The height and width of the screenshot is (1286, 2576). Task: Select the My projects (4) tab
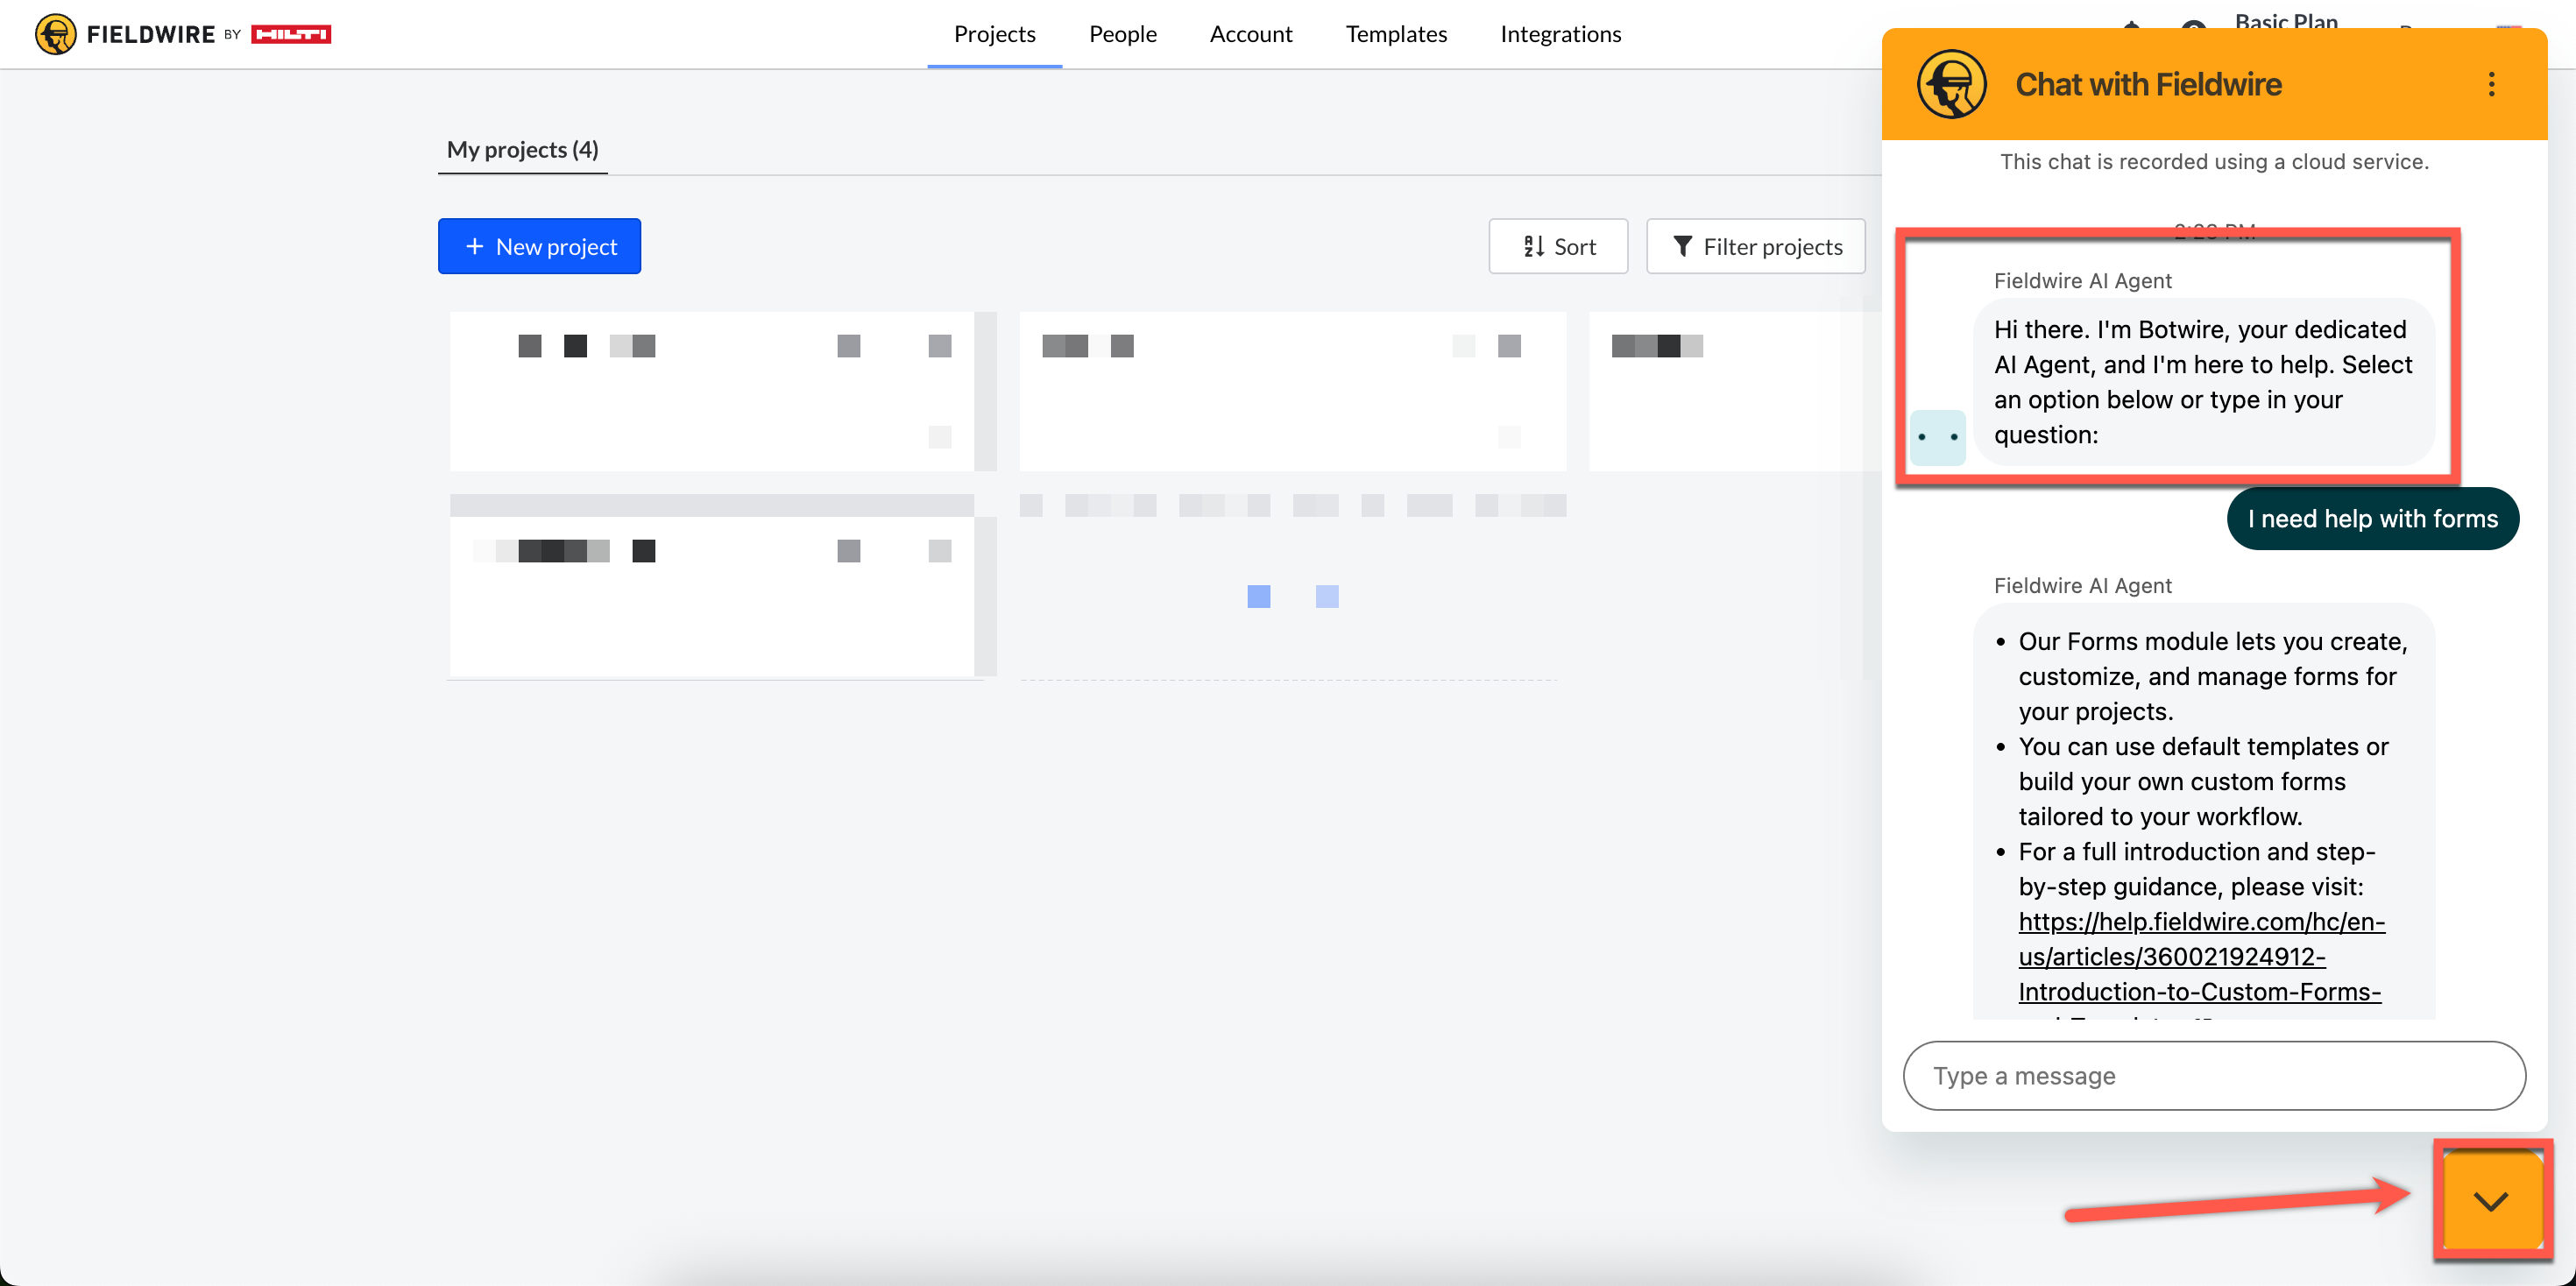[x=522, y=150]
